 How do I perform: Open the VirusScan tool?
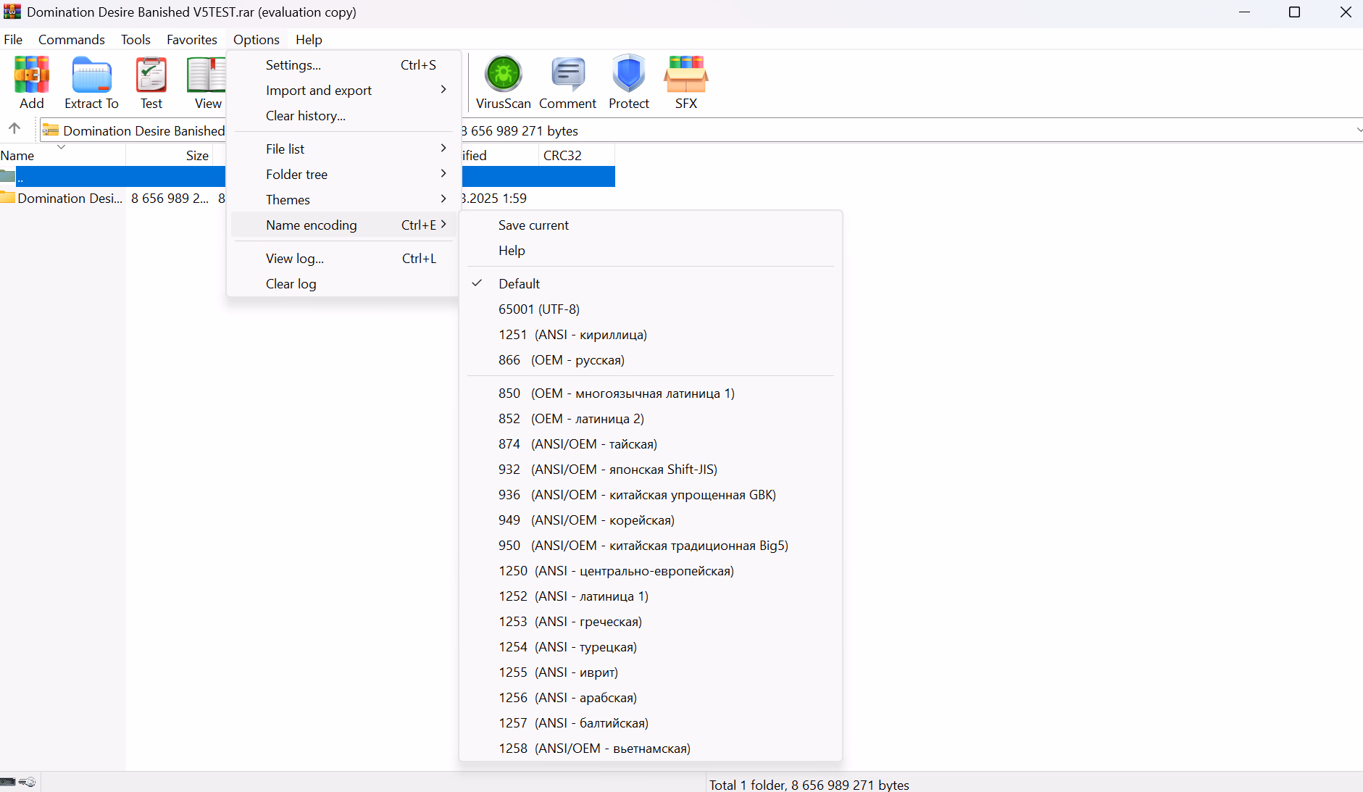pos(503,83)
